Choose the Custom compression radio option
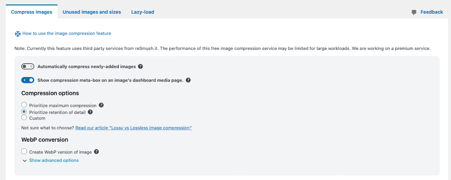 click(x=24, y=118)
